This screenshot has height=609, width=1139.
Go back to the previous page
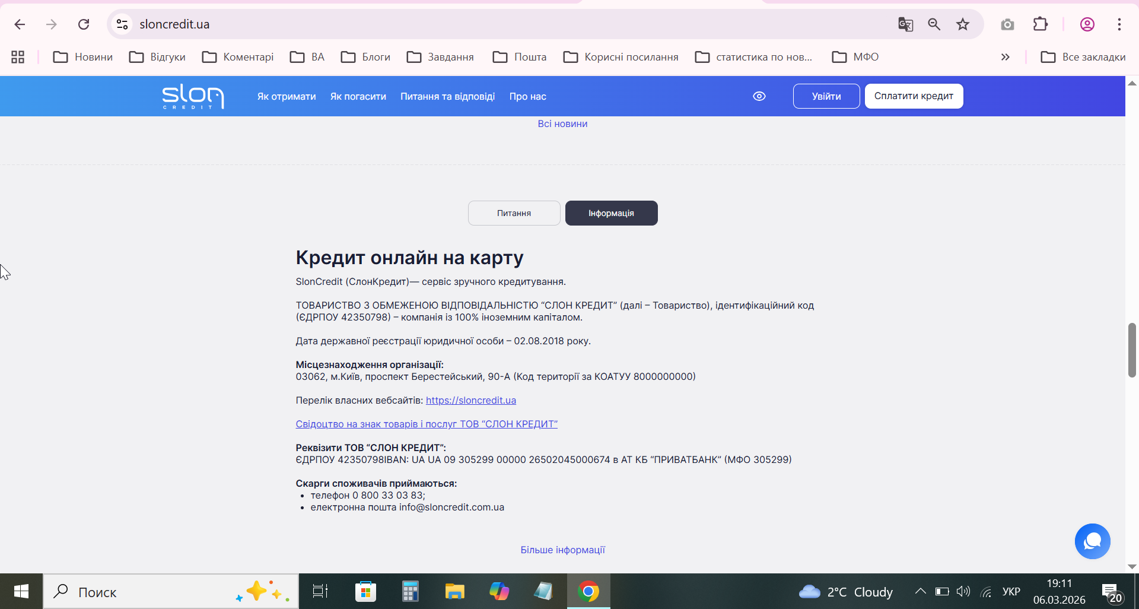pyautogui.click(x=20, y=24)
